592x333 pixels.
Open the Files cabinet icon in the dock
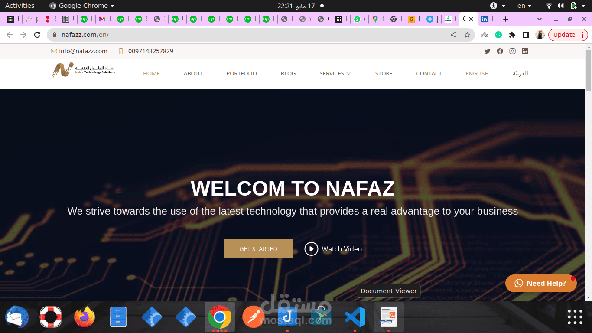click(118, 317)
